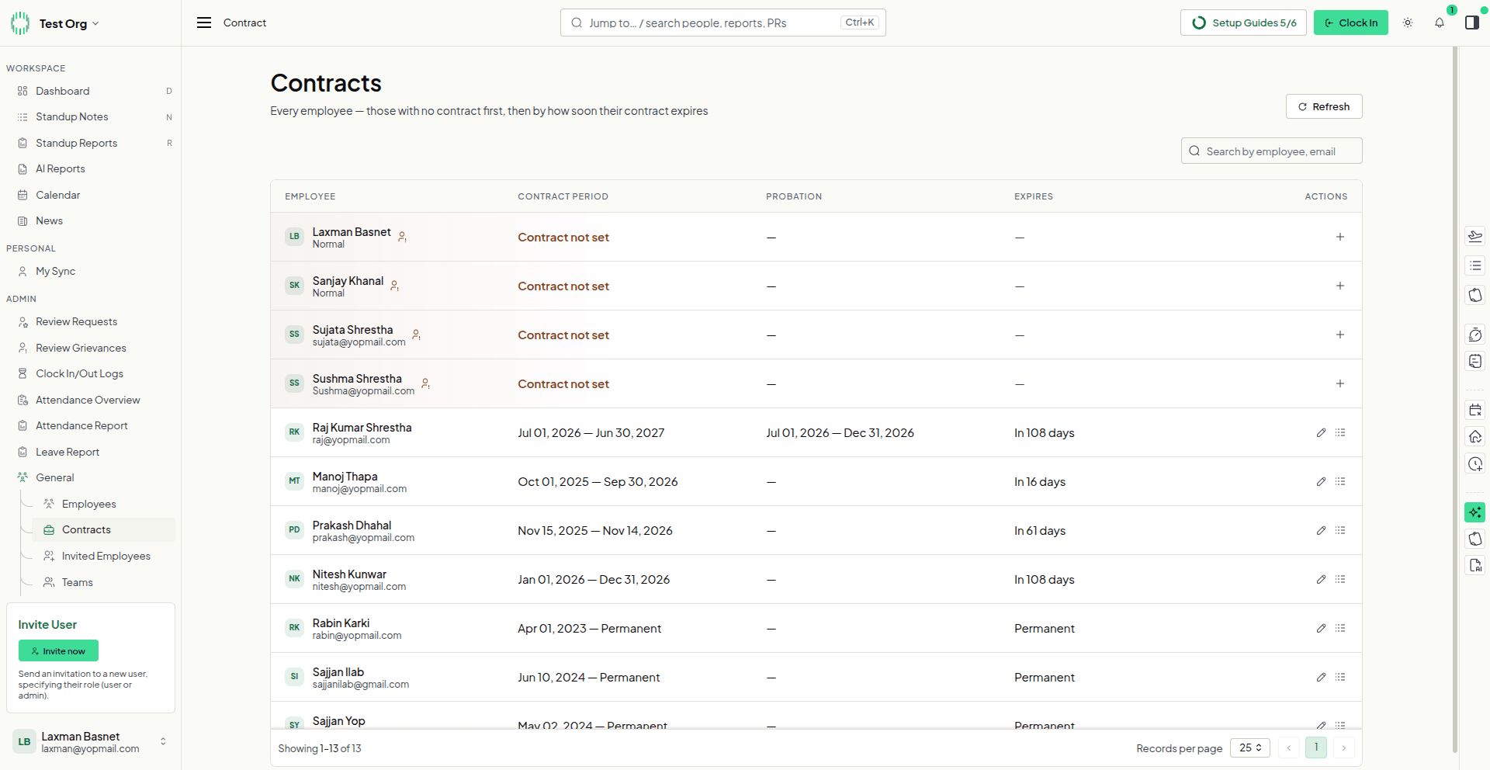The width and height of the screenshot is (1490, 770).
Task: Open contract history list for Nitesh Kunwar
Action: click(1340, 579)
